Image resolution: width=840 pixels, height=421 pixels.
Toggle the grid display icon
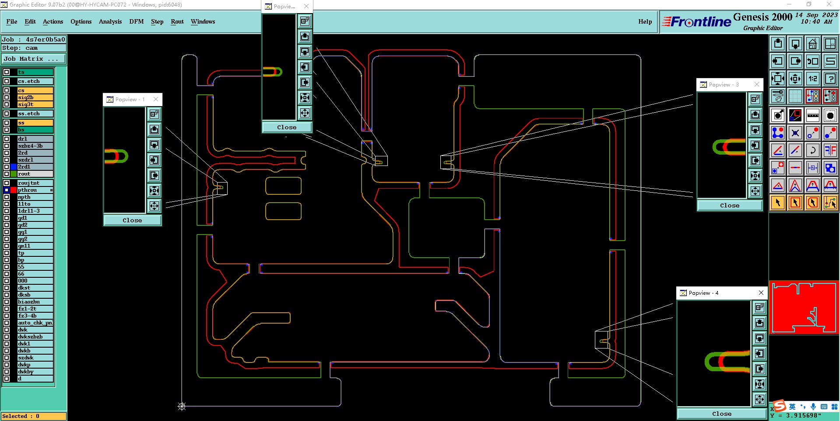795,96
